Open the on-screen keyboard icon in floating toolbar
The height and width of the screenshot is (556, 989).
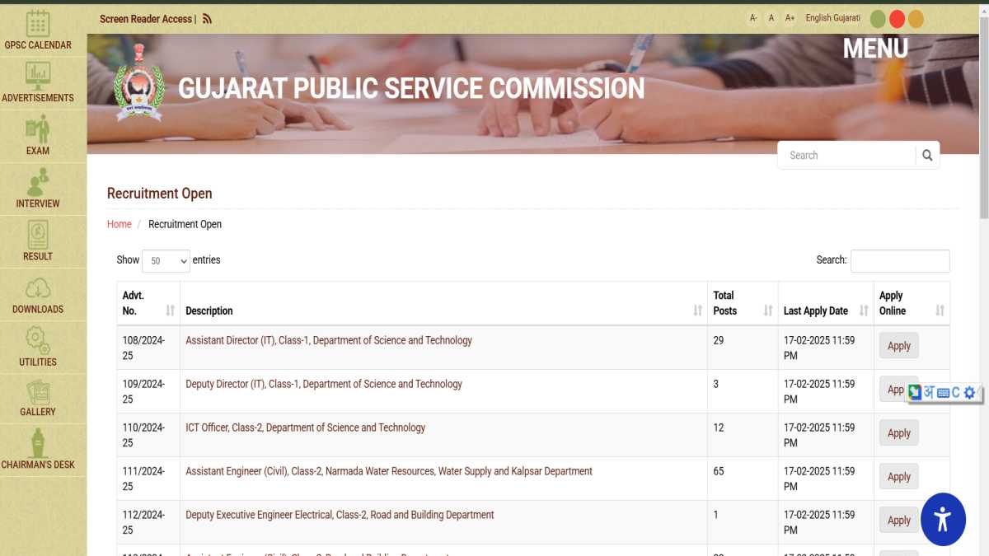point(943,393)
